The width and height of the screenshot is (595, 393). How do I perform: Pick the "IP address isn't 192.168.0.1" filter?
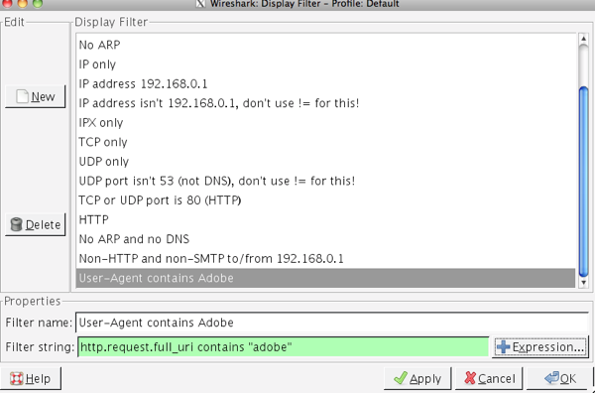click(325, 103)
